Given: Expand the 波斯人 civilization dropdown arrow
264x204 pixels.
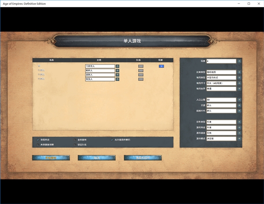Looking at the screenshot, I should pos(117,75).
